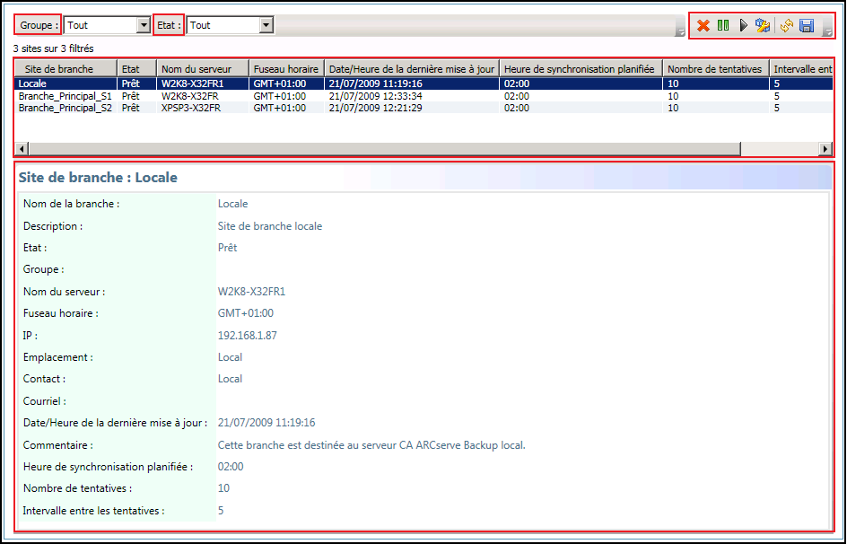This screenshot has width=847, height=544.
Task: Pause synchronization using the green pause icon
Action: tap(723, 25)
